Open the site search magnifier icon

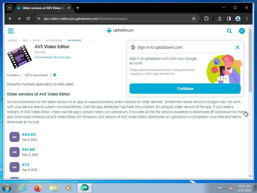point(229,31)
